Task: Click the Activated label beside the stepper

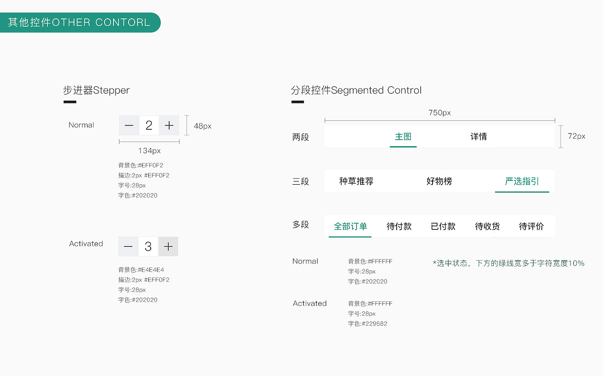Action: click(86, 243)
